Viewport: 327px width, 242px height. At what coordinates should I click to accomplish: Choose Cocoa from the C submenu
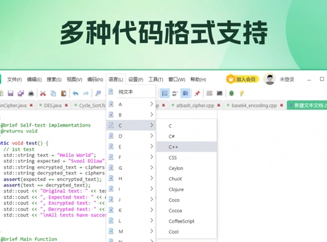(187, 210)
